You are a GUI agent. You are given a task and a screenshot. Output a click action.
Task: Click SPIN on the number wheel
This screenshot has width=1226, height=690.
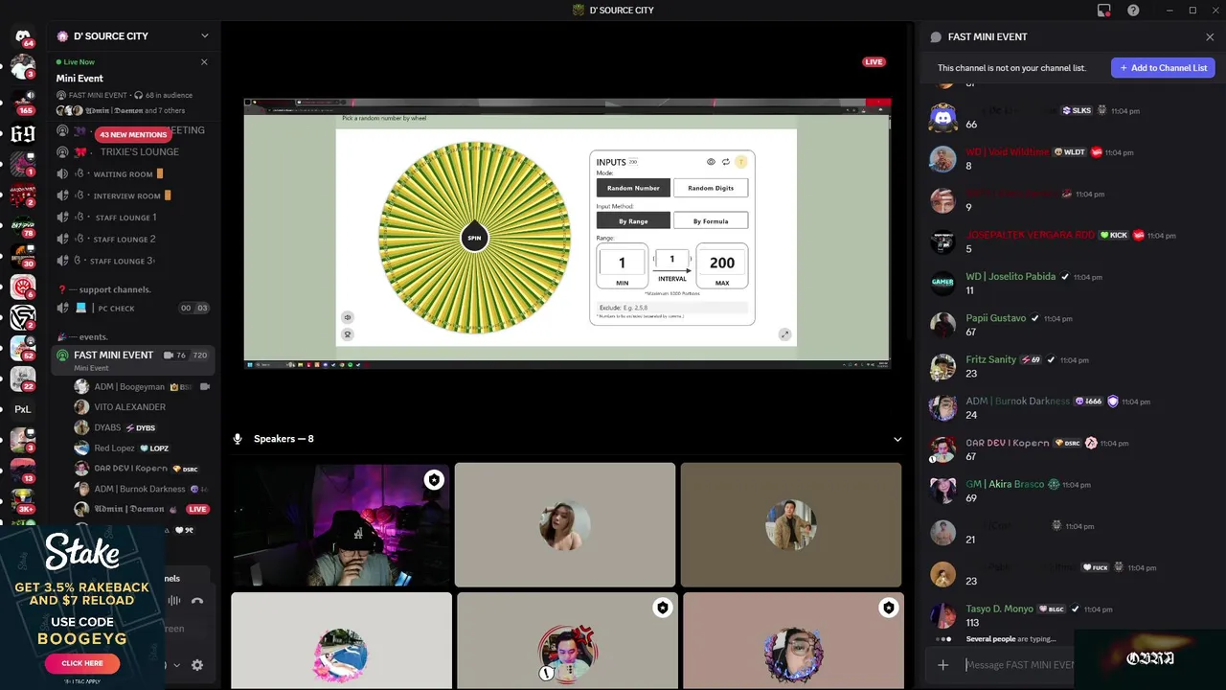coord(474,238)
